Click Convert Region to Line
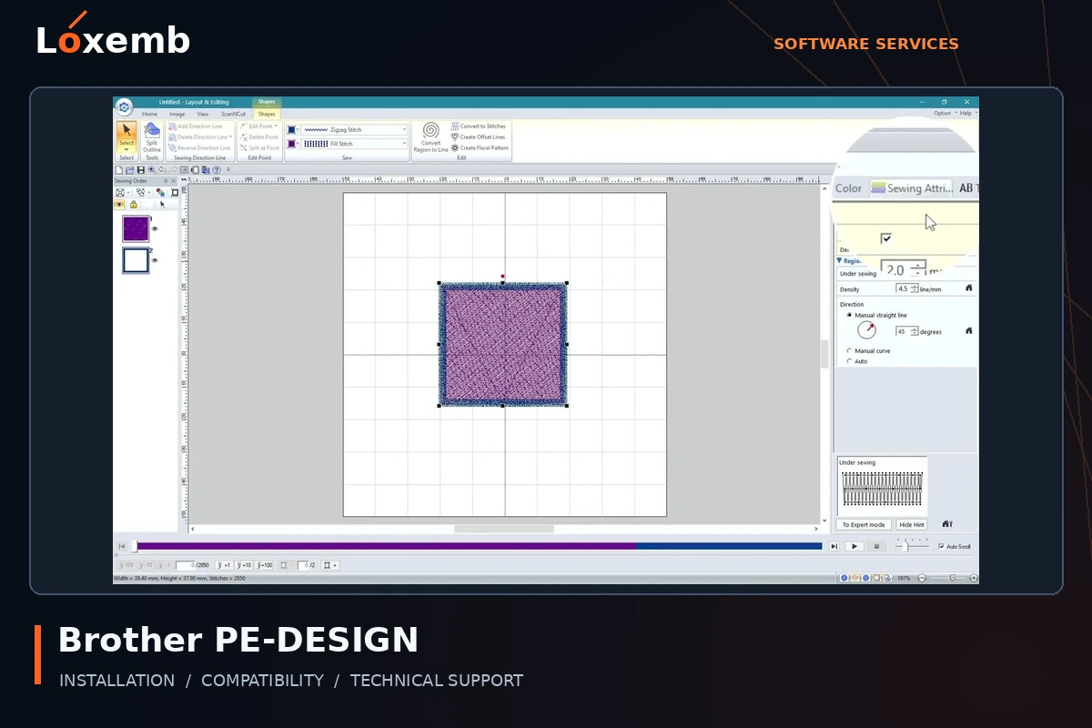1092x728 pixels. pyautogui.click(x=430, y=138)
